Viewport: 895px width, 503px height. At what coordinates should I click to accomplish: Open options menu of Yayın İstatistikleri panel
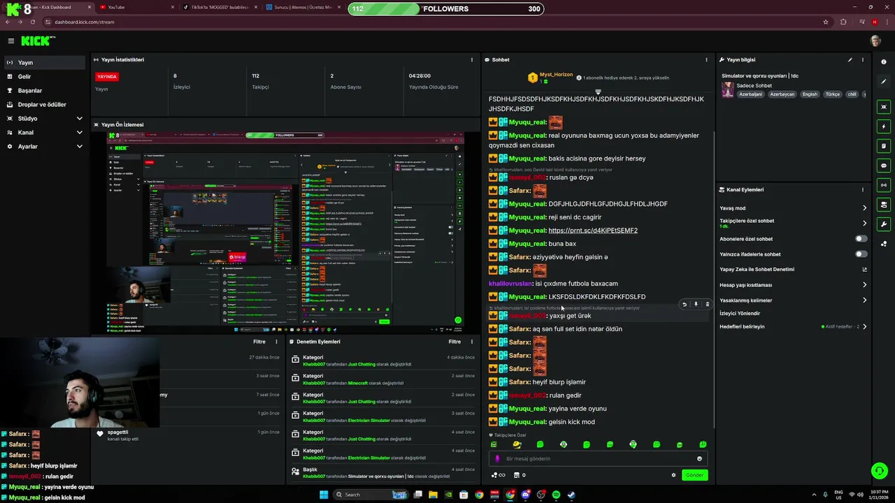[x=472, y=59]
